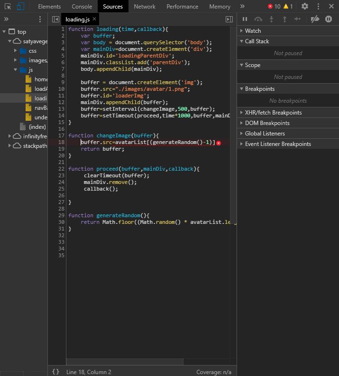Toggle the device toolbar icon
The width and height of the screenshot is (339, 376).
click(x=20, y=6)
